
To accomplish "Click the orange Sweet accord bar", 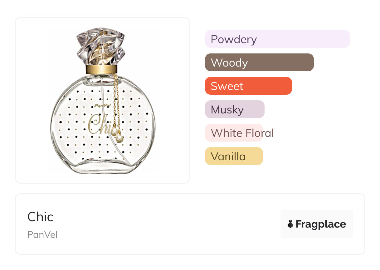I will 248,86.
